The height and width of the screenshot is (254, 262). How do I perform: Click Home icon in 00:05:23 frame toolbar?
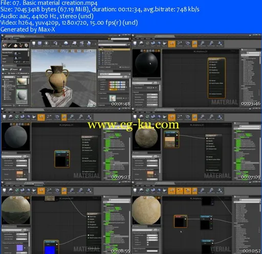[x=28, y=117]
